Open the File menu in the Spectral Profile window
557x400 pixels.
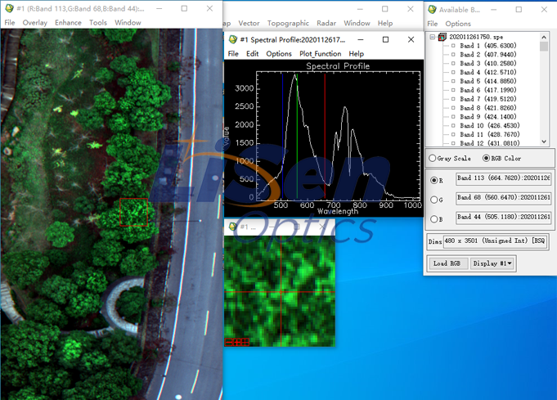point(233,54)
